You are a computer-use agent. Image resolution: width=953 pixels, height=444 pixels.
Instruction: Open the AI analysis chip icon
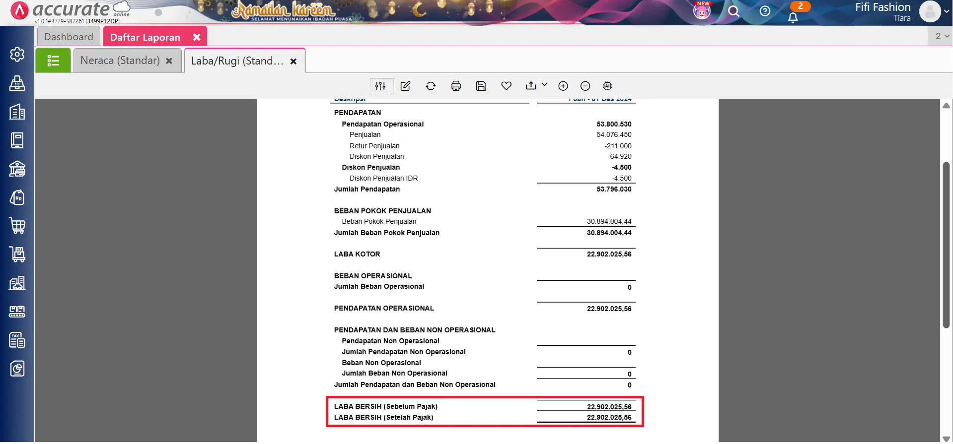click(607, 86)
